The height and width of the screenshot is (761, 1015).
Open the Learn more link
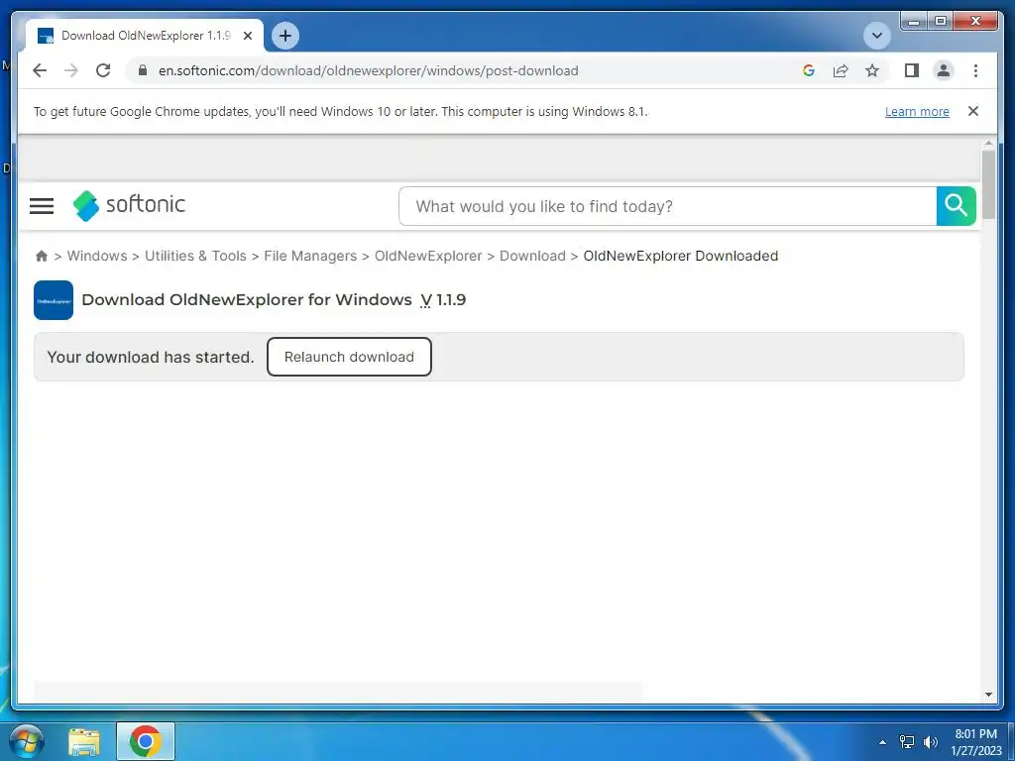point(917,111)
